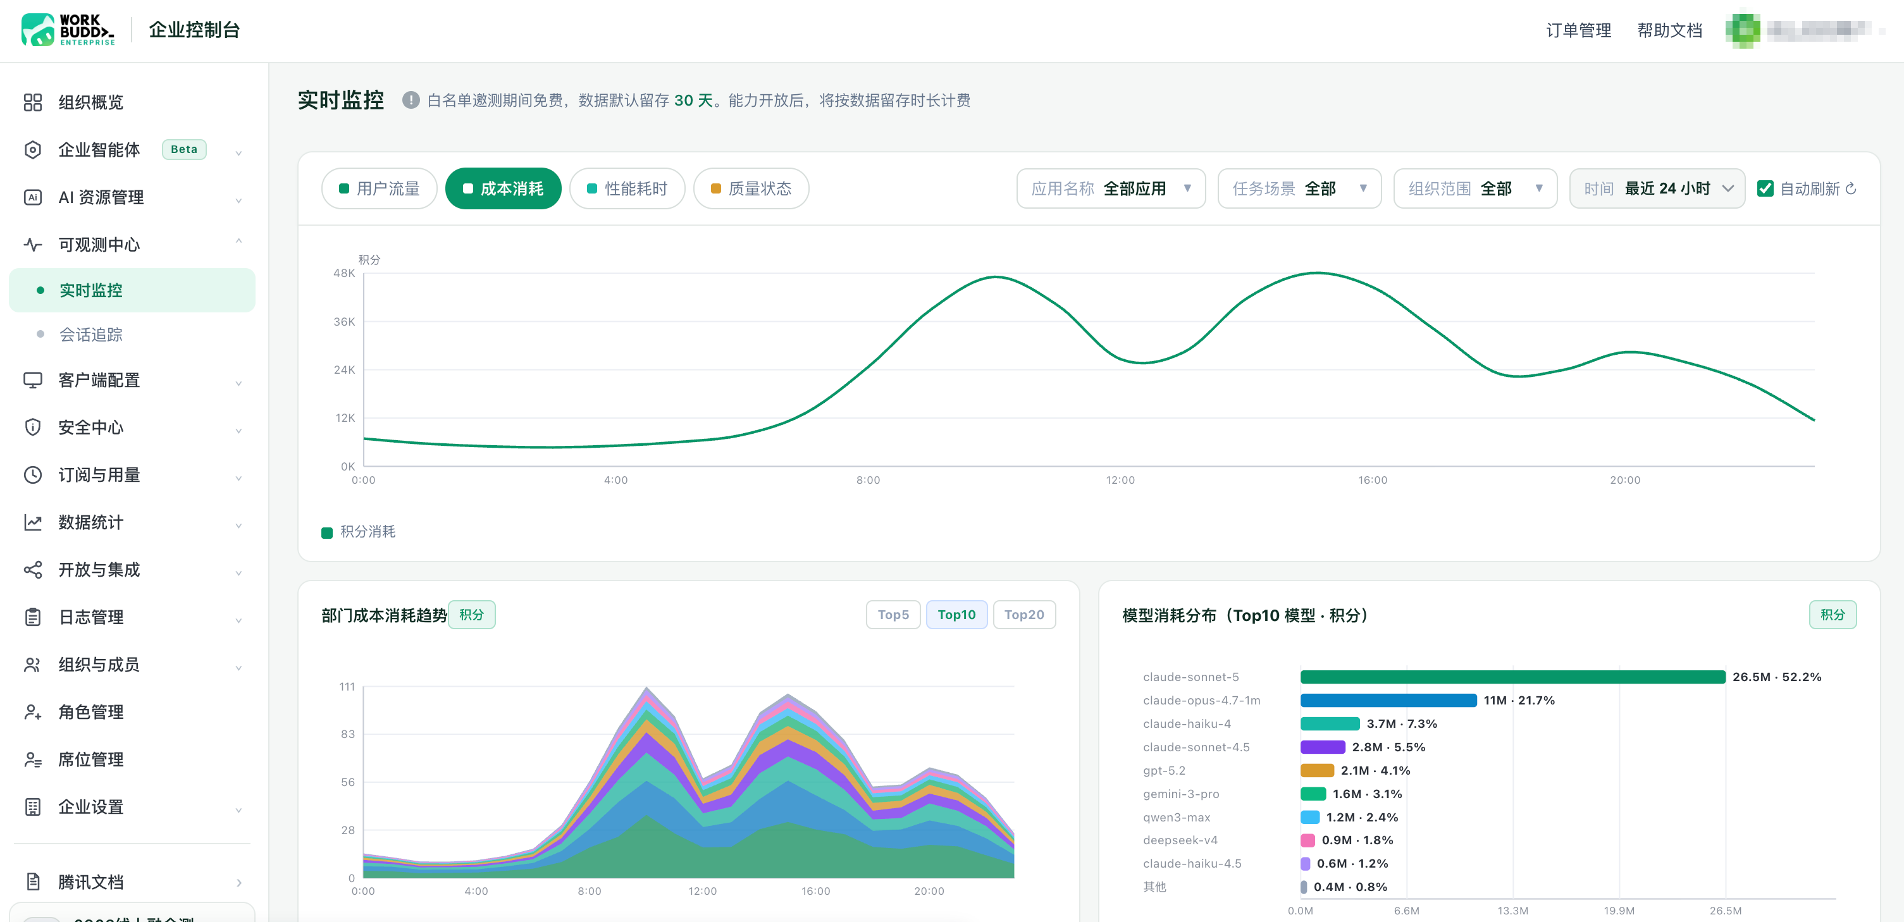This screenshot has height=922, width=1904.
Task: Toggle the 积分消耗 legend series
Action: pos(359,532)
